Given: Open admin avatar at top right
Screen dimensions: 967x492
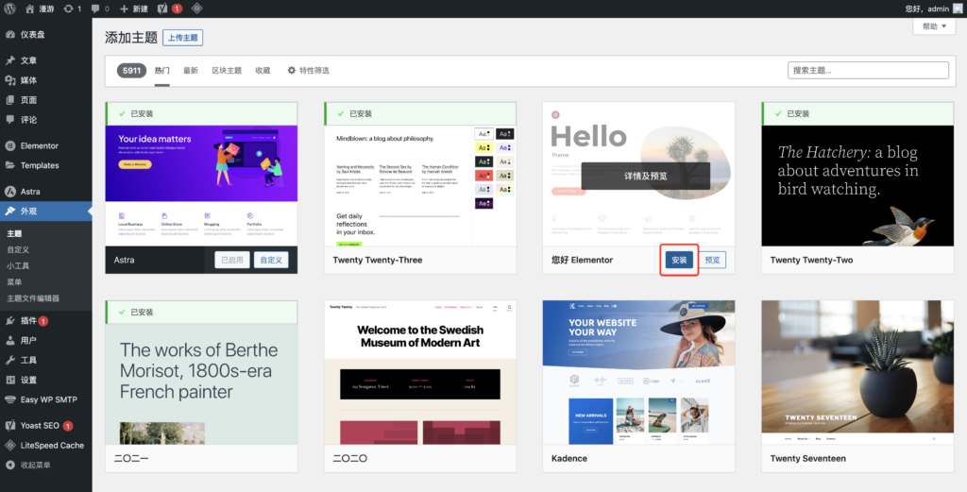Looking at the screenshot, I should tap(958, 8).
